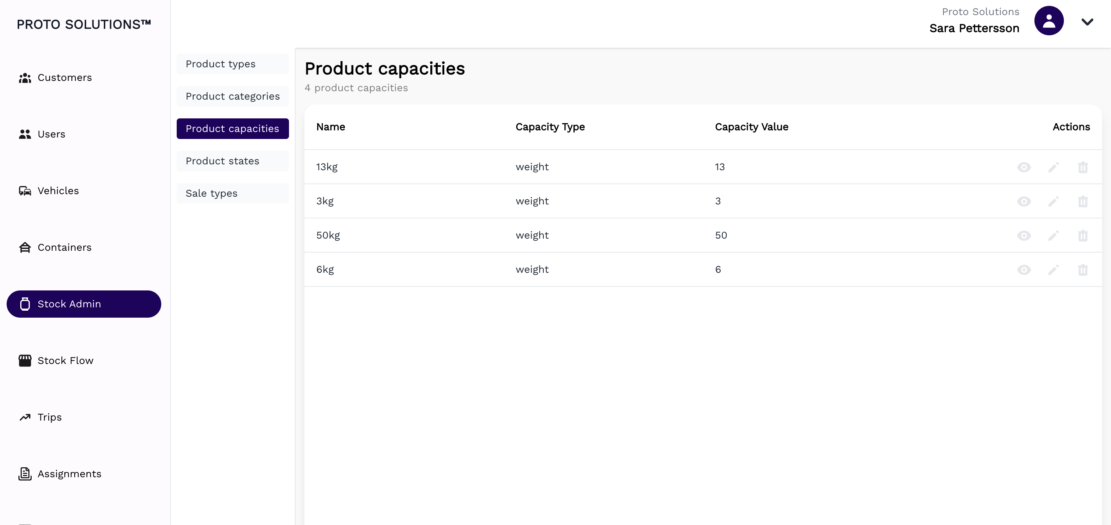Click the Capacity Type column header
This screenshot has height=525, width=1111.
(550, 127)
